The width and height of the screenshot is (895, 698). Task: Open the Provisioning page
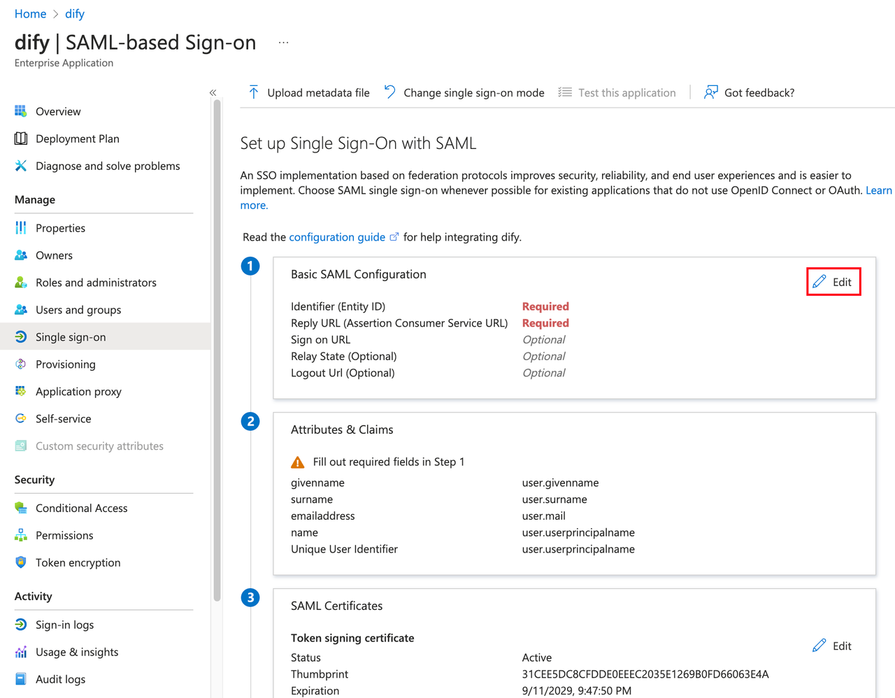tap(66, 364)
